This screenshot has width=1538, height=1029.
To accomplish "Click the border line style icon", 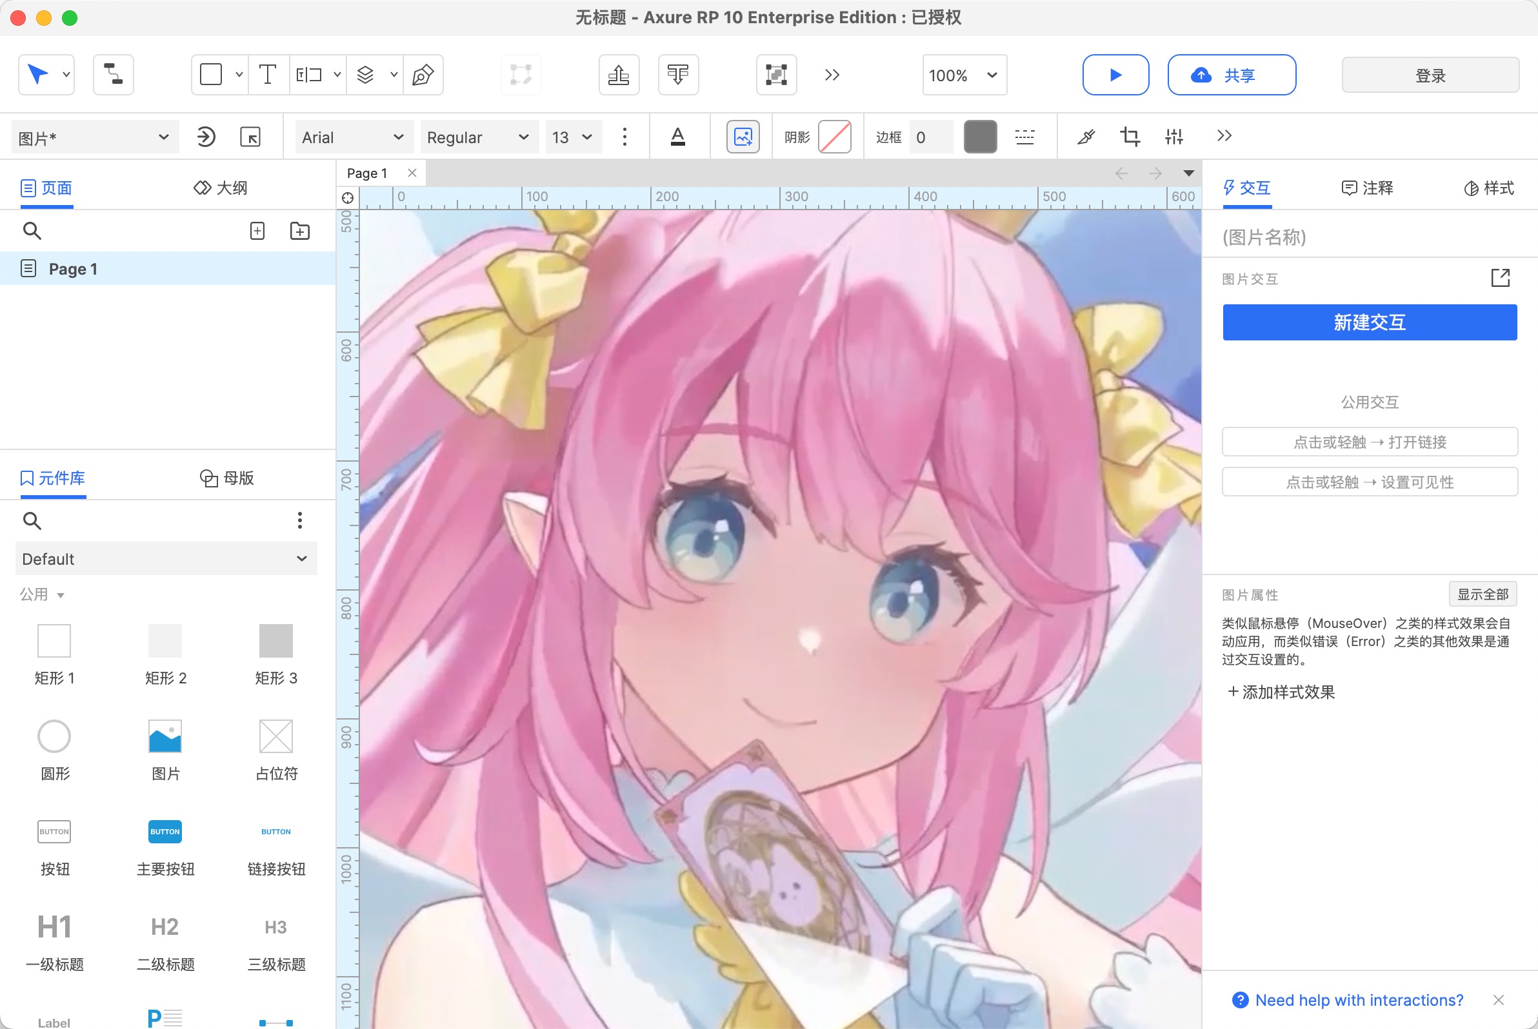I will point(1024,137).
